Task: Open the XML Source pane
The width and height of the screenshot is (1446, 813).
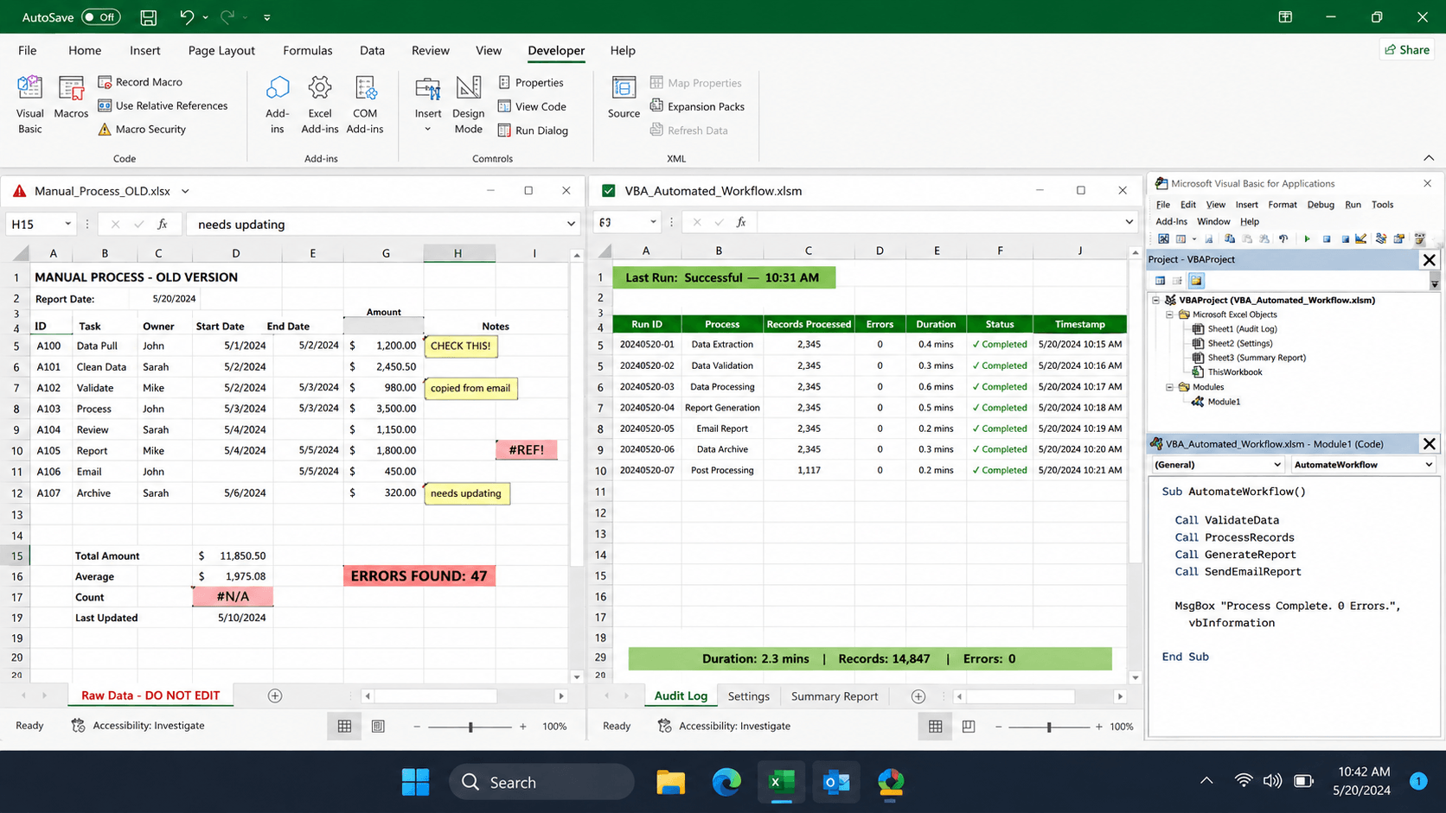Action: coord(624,98)
